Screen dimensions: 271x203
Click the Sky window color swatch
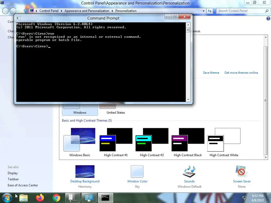point(137,171)
